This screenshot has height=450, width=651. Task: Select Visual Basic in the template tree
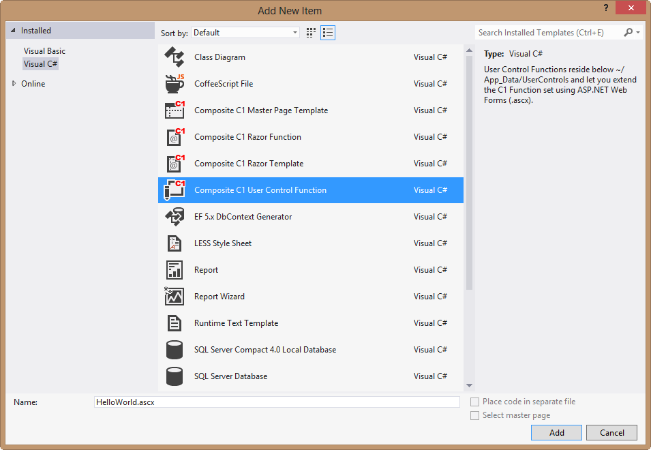coord(44,51)
